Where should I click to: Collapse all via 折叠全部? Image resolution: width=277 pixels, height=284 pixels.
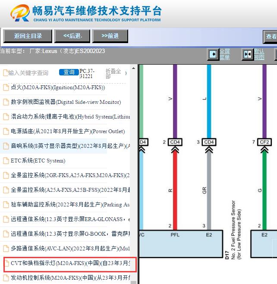click(x=113, y=74)
